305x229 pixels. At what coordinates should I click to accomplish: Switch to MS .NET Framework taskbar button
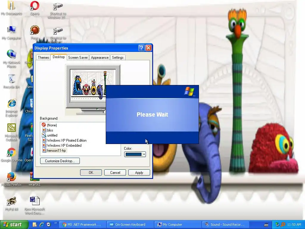[82, 225]
